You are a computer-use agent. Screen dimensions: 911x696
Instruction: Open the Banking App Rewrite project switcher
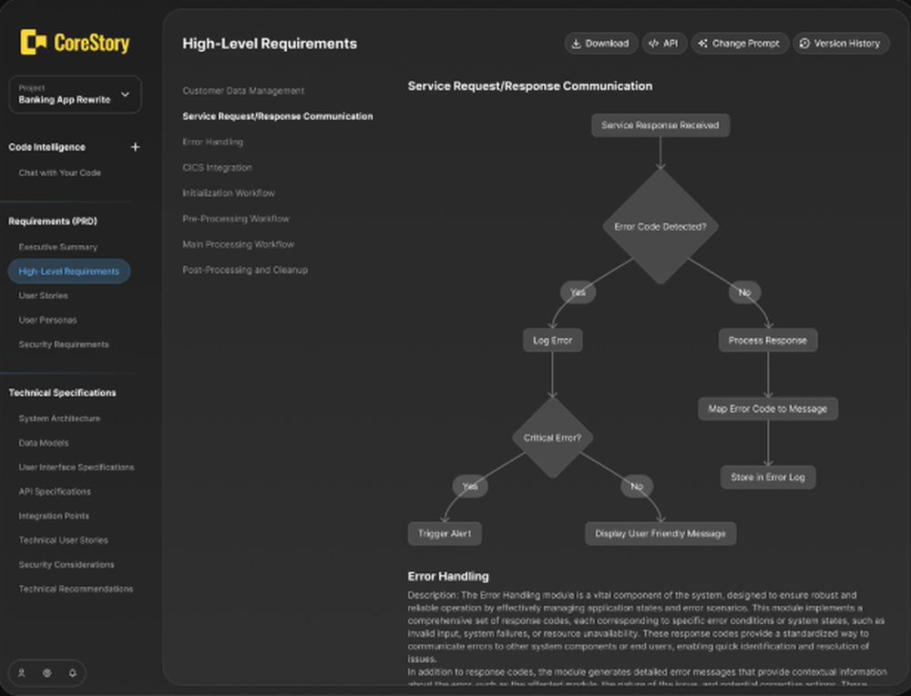75,95
